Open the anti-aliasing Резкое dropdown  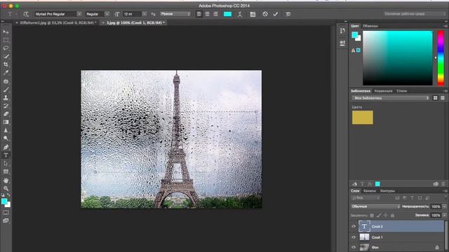175,14
